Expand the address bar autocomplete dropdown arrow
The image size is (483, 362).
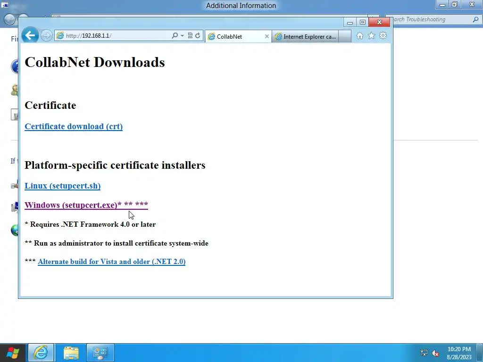pos(183,36)
